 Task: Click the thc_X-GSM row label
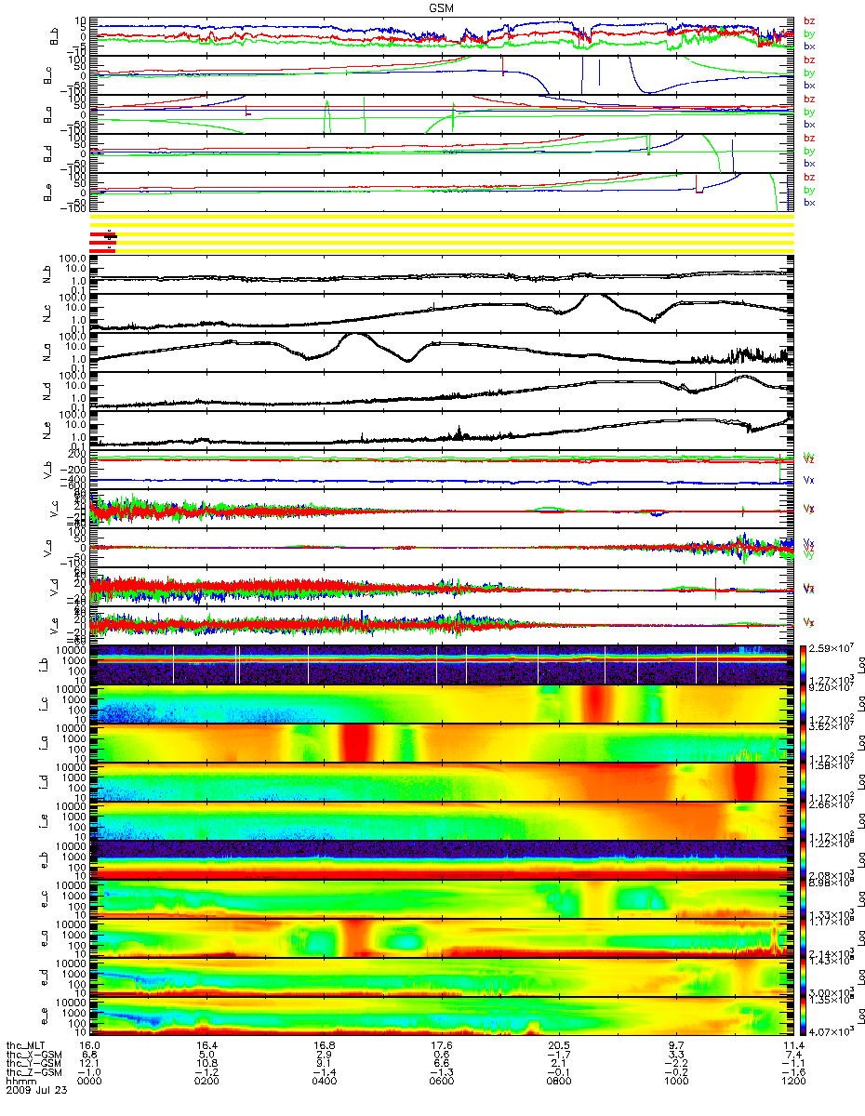pos(34,1055)
